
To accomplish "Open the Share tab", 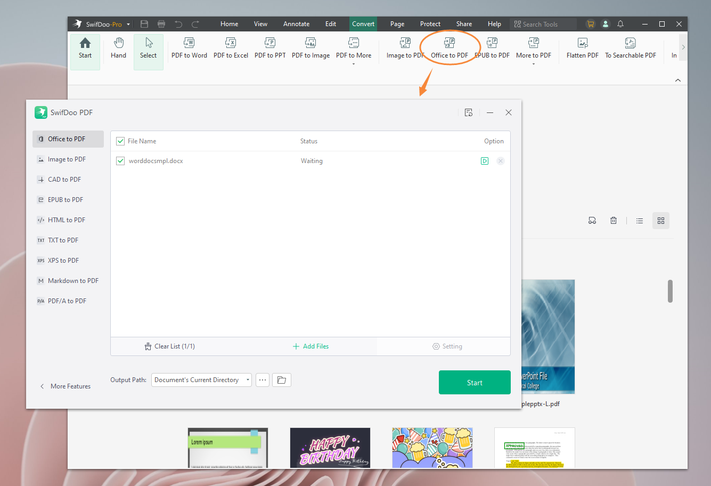I will pyautogui.click(x=464, y=24).
